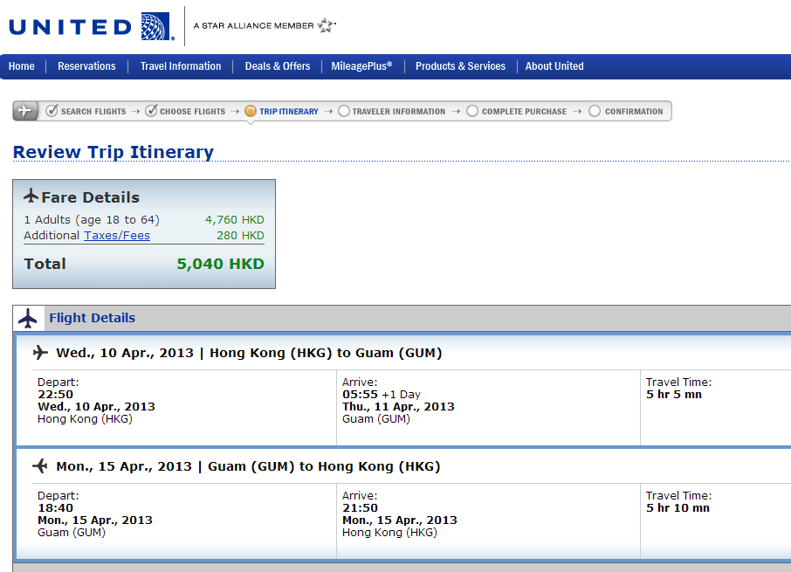Click the Guam to Hong Kong plane icon
The image size is (791, 572).
40,466
